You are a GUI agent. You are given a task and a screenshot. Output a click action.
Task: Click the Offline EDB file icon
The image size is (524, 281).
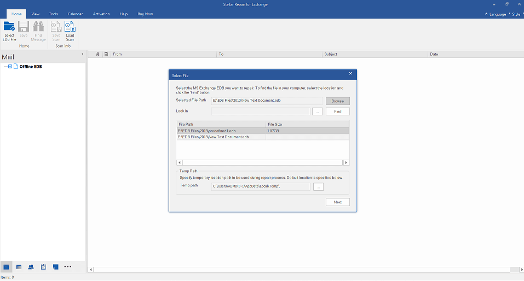tap(15, 66)
